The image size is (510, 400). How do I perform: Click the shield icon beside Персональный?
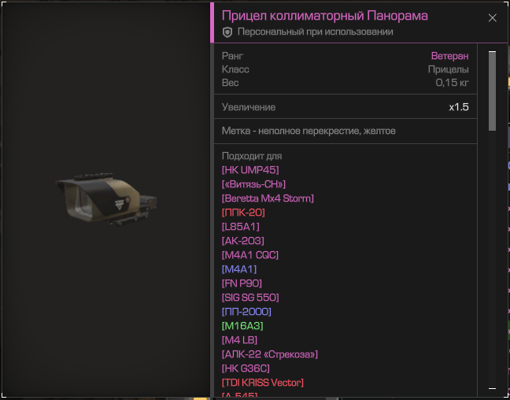pos(227,32)
